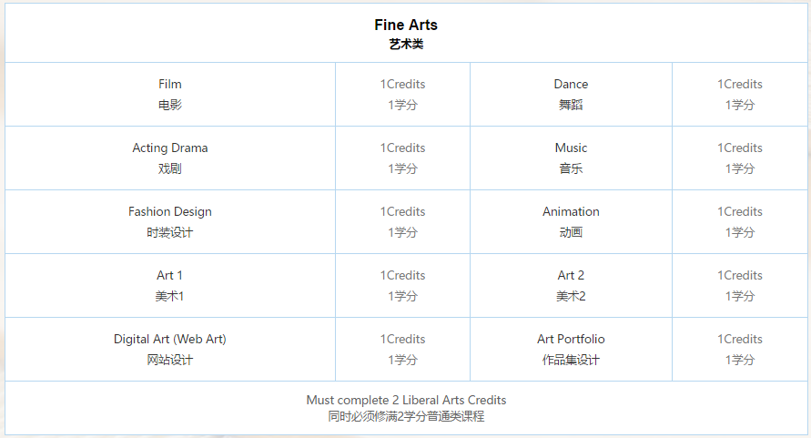Click the 1Credits text beside Animation
The width and height of the screenshot is (811, 438).
coord(740,212)
